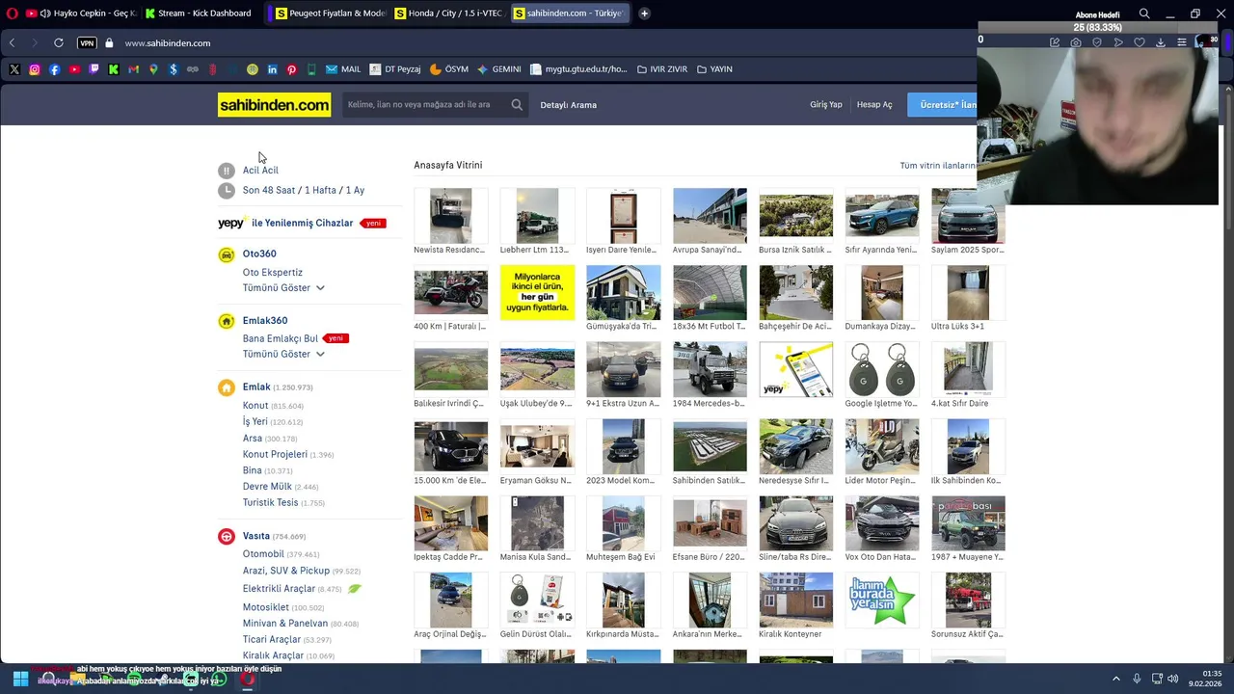
Task: Click the Oto360 car icon in sidebar
Action: [x=226, y=254]
